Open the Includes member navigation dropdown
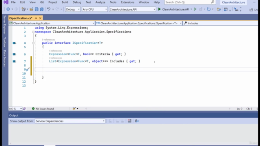 (x=221, y=23)
